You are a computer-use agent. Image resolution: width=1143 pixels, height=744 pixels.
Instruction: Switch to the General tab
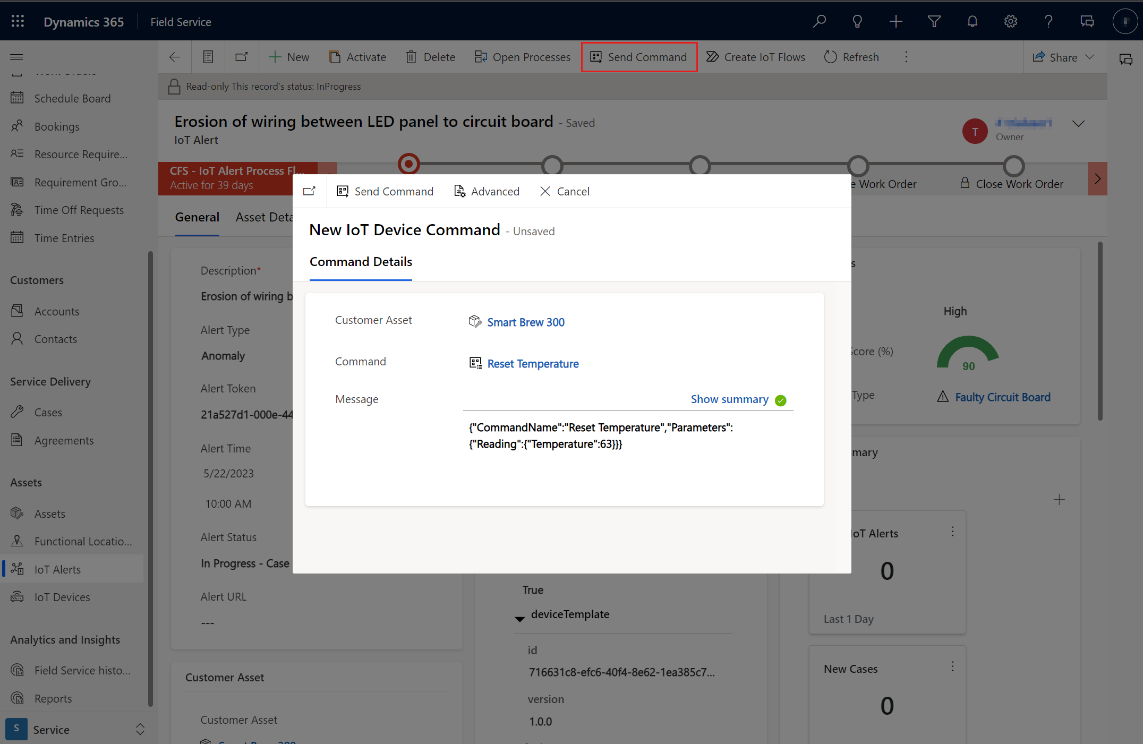[198, 217]
